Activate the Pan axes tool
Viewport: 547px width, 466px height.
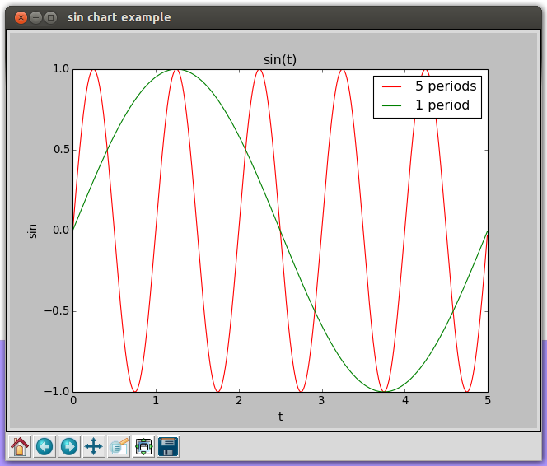[94, 446]
